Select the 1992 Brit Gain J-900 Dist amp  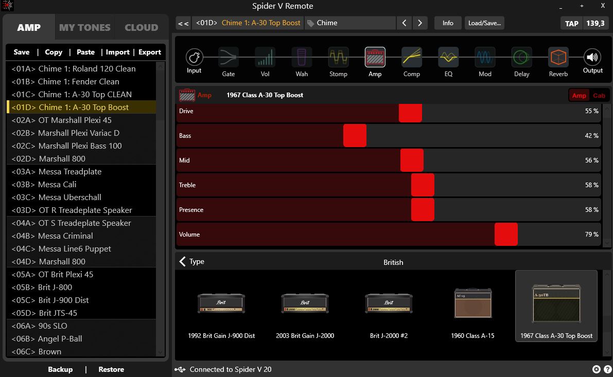(221, 307)
